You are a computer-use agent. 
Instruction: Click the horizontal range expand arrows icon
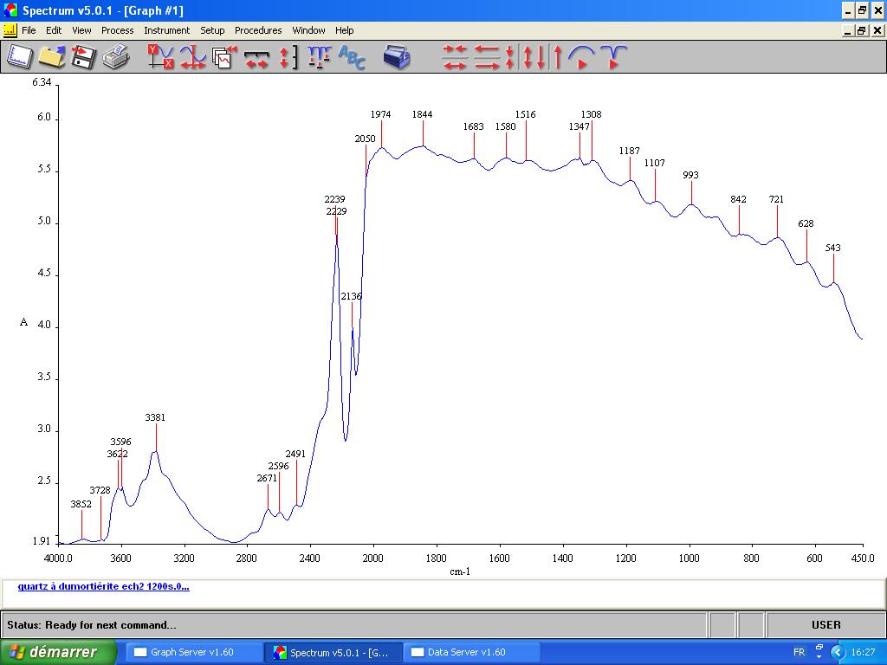click(x=256, y=58)
